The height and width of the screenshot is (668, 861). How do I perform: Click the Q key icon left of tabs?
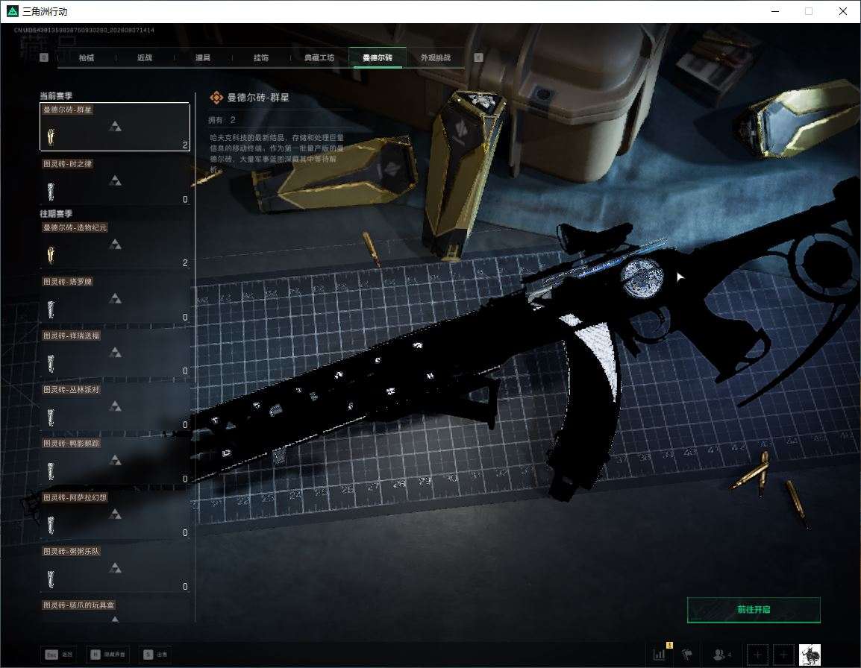coord(44,57)
